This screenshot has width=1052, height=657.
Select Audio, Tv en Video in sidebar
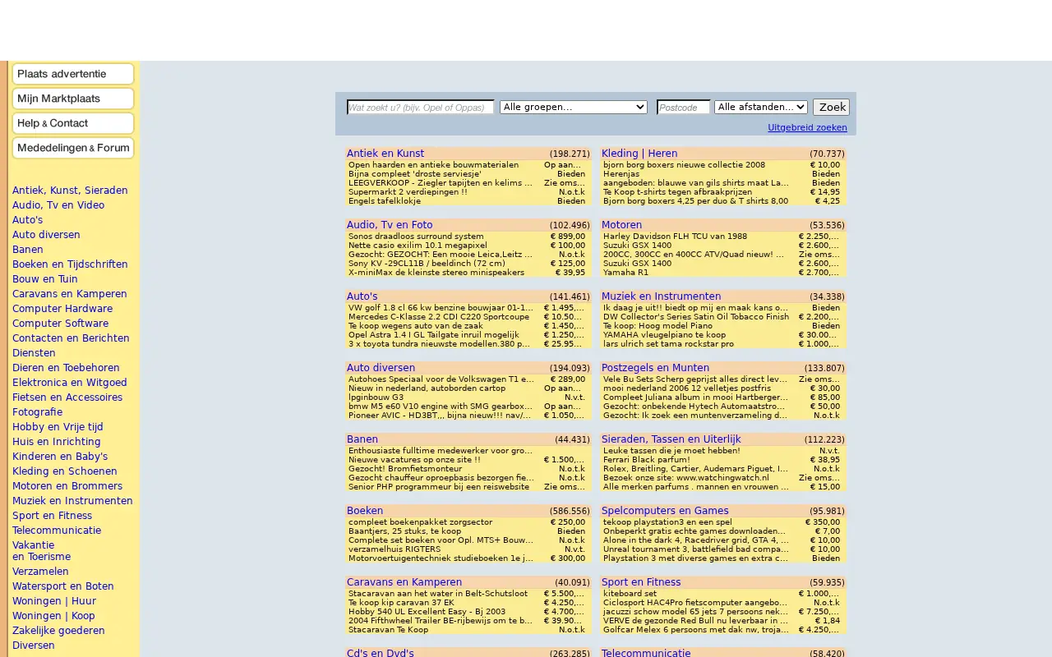tap(58, 205)
